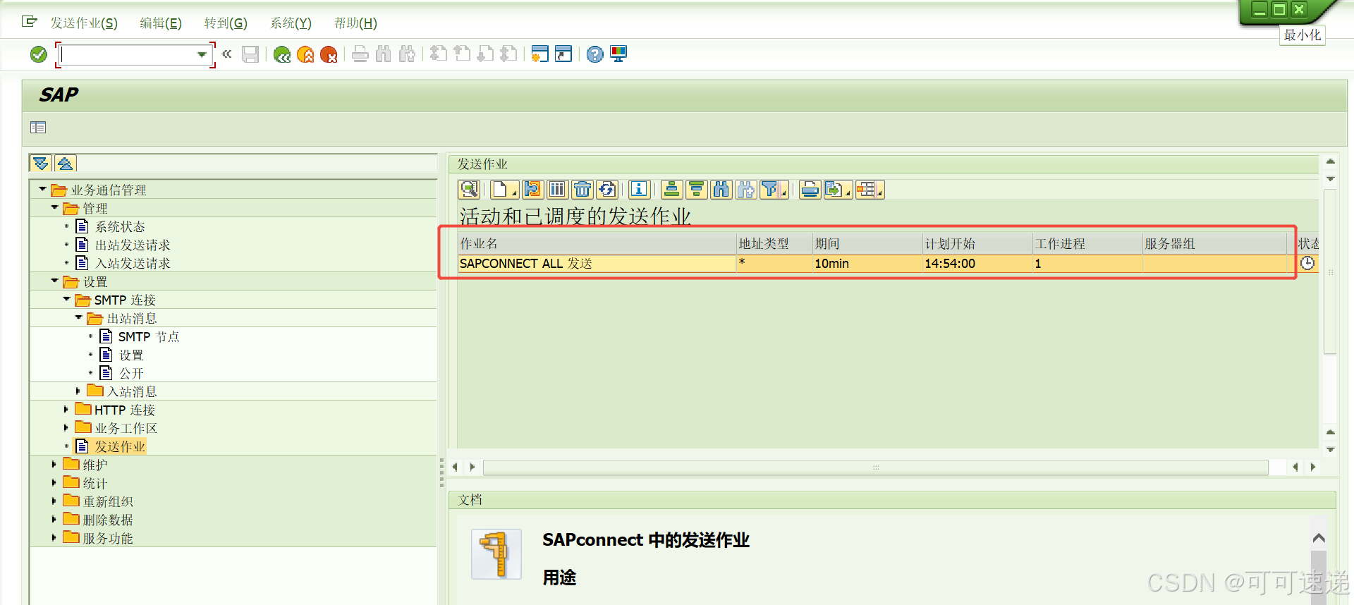Screen dimensions: 1354x605
Task: Click the red Cancel icon
Action: point(329,54)
